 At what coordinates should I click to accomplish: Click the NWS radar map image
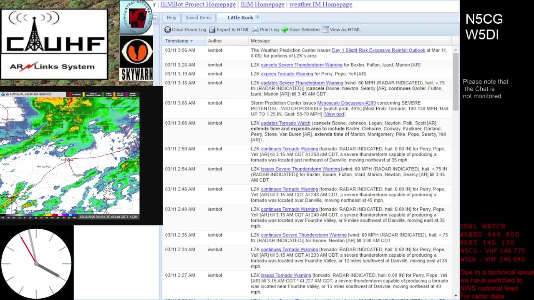[70, 155]
